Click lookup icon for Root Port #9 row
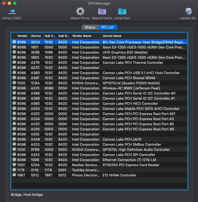The width and height of the screenshot is (198, 202). [x=14, y=129]
